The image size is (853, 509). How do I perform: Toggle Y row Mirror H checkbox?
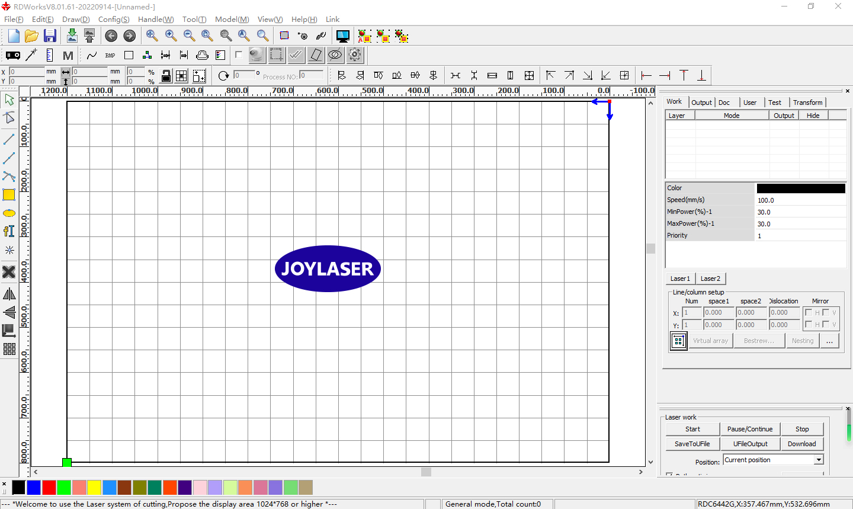pos(809,324)
